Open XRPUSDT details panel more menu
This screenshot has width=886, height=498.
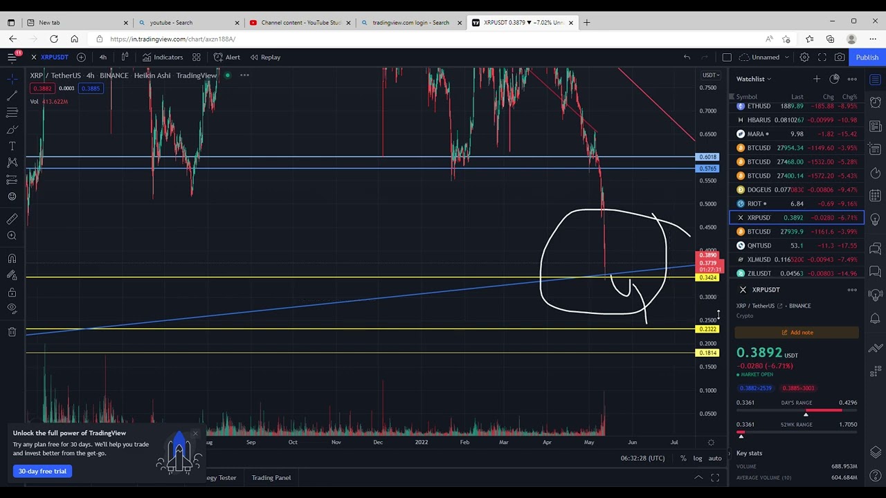pyautogui.click(x=852, y=290)
